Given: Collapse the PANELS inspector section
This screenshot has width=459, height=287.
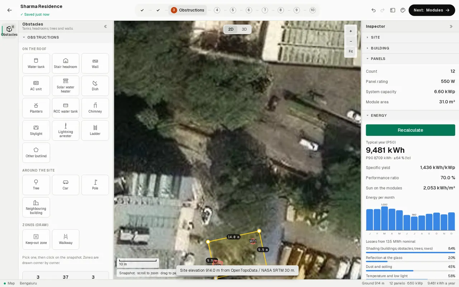Looking at the screenshot, I should pos(410,58).
